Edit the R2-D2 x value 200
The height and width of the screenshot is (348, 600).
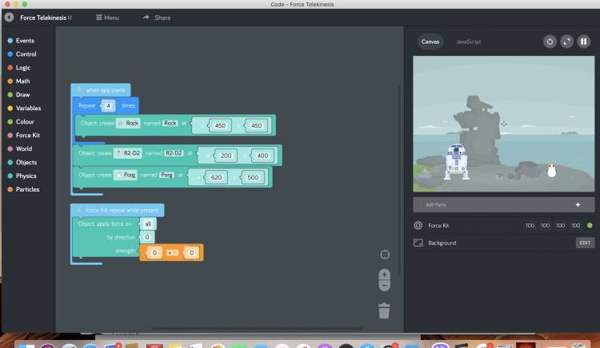click(226, 156)
